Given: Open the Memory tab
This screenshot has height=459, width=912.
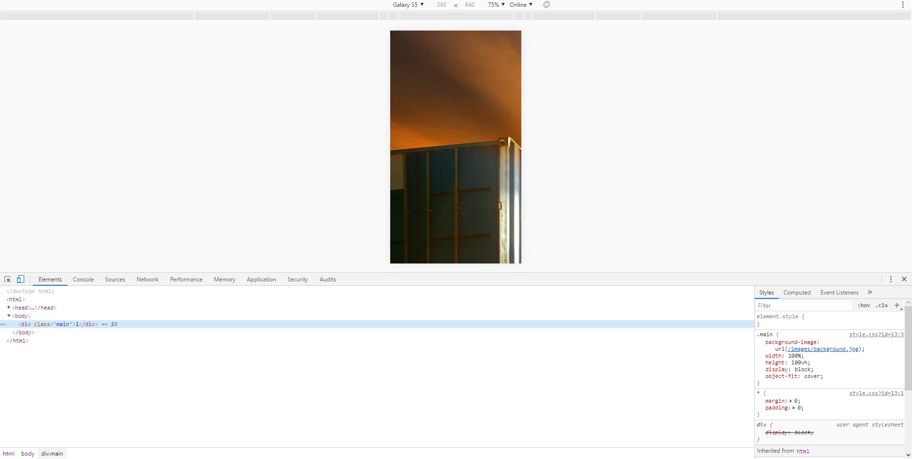Looking at the screenshot, I should click(x=224, y=279).
